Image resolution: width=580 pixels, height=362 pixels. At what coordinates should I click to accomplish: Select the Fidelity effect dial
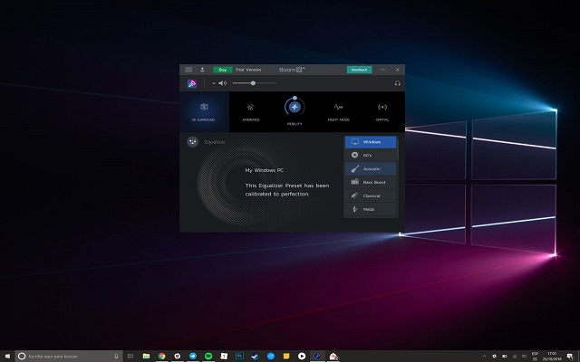(295, 108)
